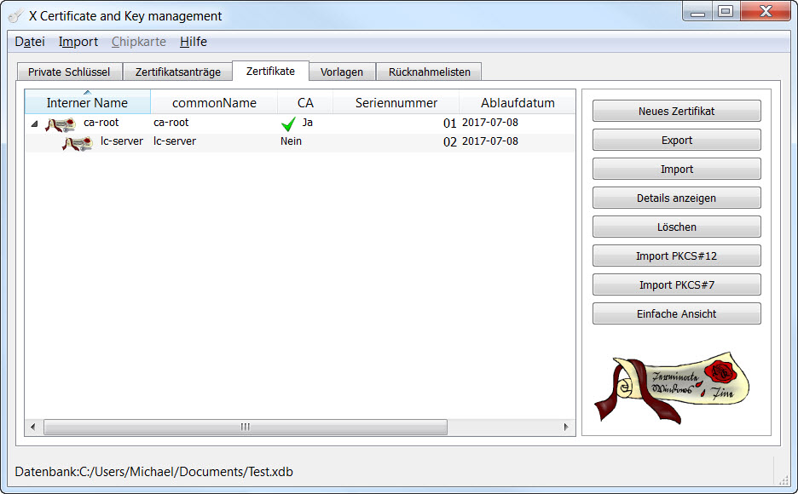Switch to Zertifikatsanträge tab
Screen dimensions: 798x494
click(x=177, y=72)
